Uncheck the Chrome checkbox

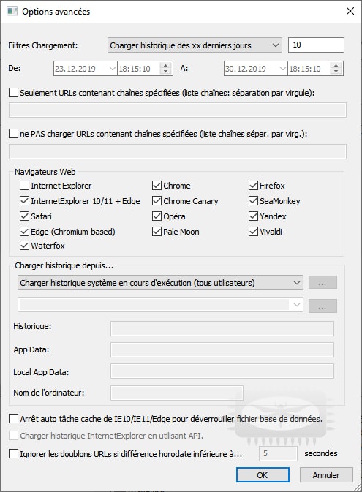tap(157, 186)
